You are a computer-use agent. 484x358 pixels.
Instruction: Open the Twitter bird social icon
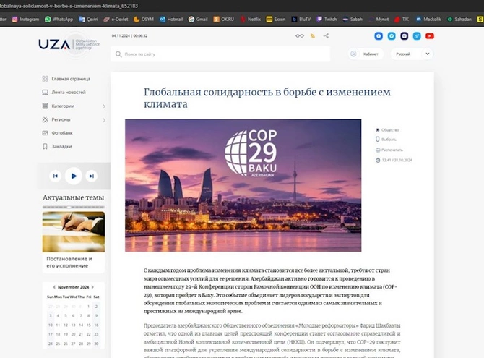(417, 36)
